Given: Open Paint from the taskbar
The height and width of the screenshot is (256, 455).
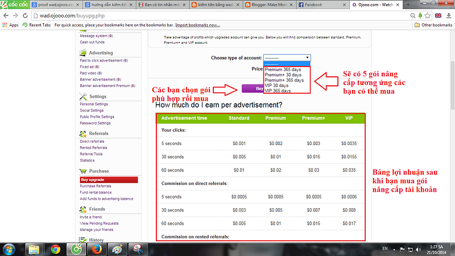Looking at the screenshot, I should tap(118, 249).
